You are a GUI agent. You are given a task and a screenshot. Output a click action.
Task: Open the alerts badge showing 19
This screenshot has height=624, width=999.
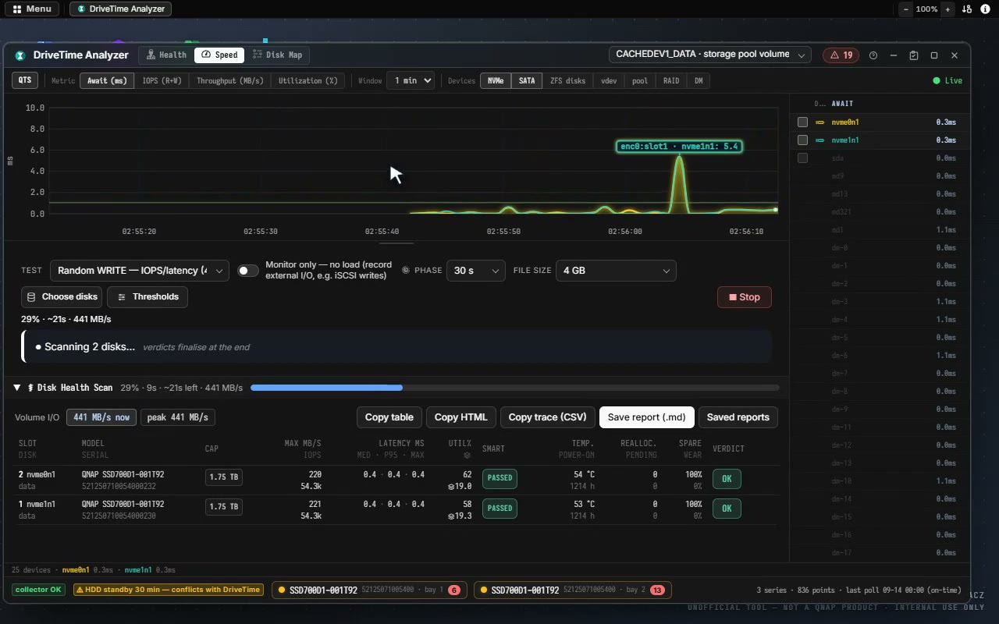(x=839, y=55)
